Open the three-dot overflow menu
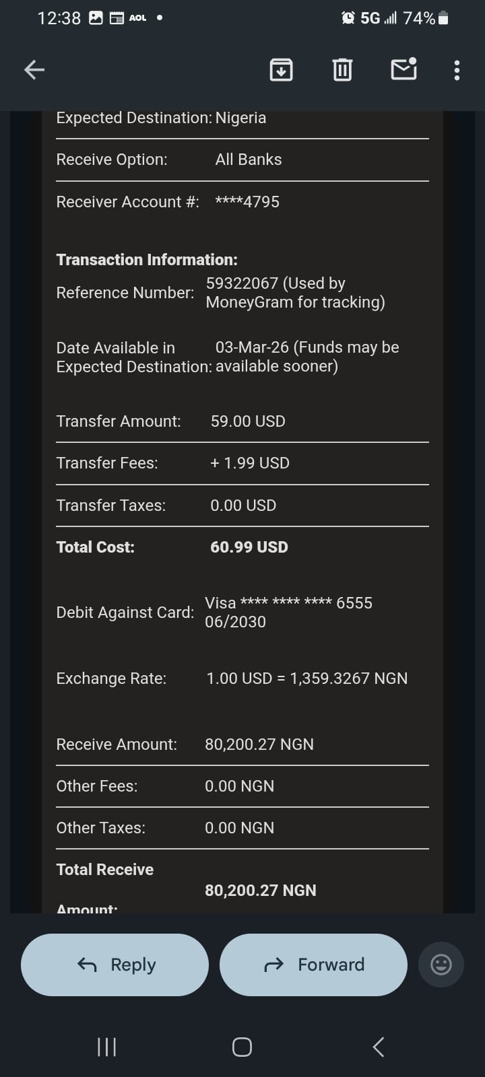 [457, 70]
